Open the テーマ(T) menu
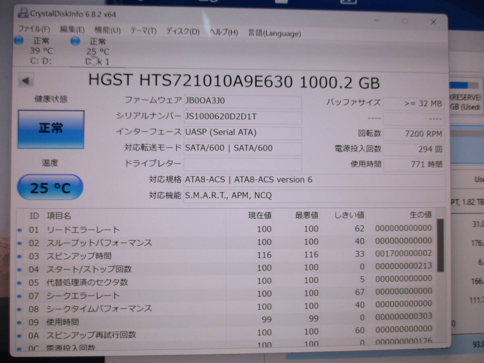 pyautogui.click(x=143, y=31)
